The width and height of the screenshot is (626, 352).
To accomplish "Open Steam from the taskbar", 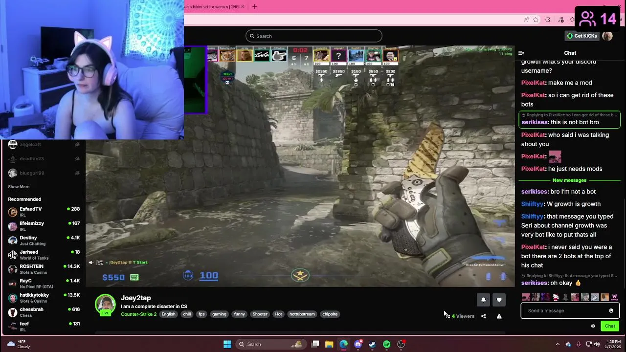I will click(x=372, y=344).
